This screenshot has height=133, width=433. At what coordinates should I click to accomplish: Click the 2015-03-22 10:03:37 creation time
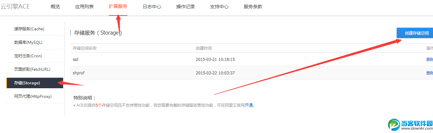click(215, 73)
